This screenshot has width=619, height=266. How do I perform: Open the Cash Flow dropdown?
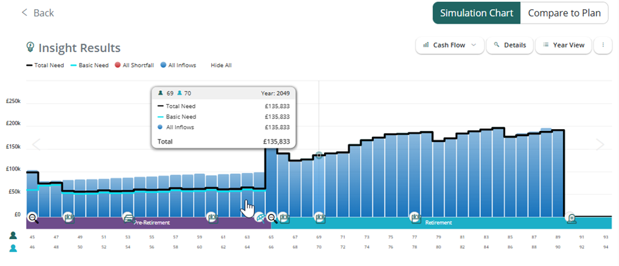(450, 45)
